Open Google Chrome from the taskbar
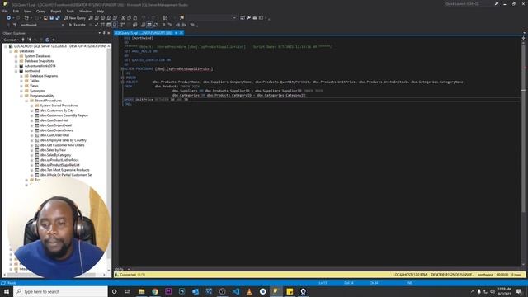Image resolution: width=528 pixels, height=297 pixels. coord(155,291)
